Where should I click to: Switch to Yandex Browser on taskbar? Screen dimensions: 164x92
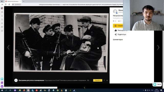[x=28, y=90]
